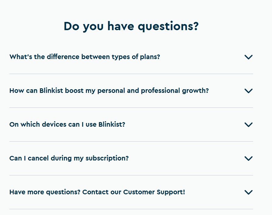Expand the chevron beside types of plans question
This screenshot has width=272, height=215.
[x=249, y=57]
